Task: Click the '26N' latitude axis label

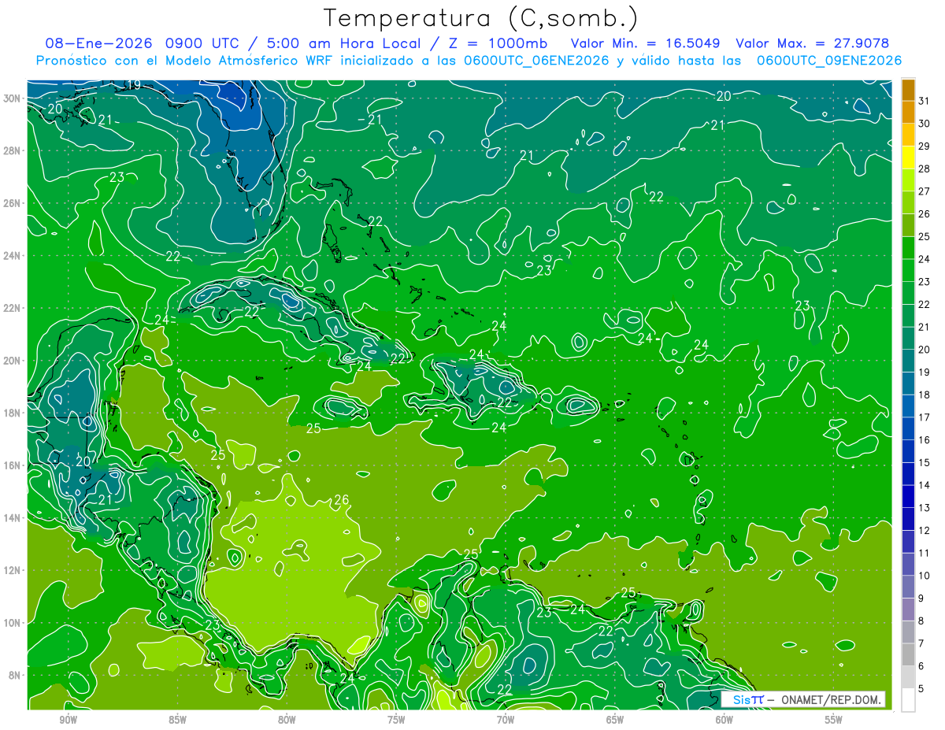Action: point(13,203)
